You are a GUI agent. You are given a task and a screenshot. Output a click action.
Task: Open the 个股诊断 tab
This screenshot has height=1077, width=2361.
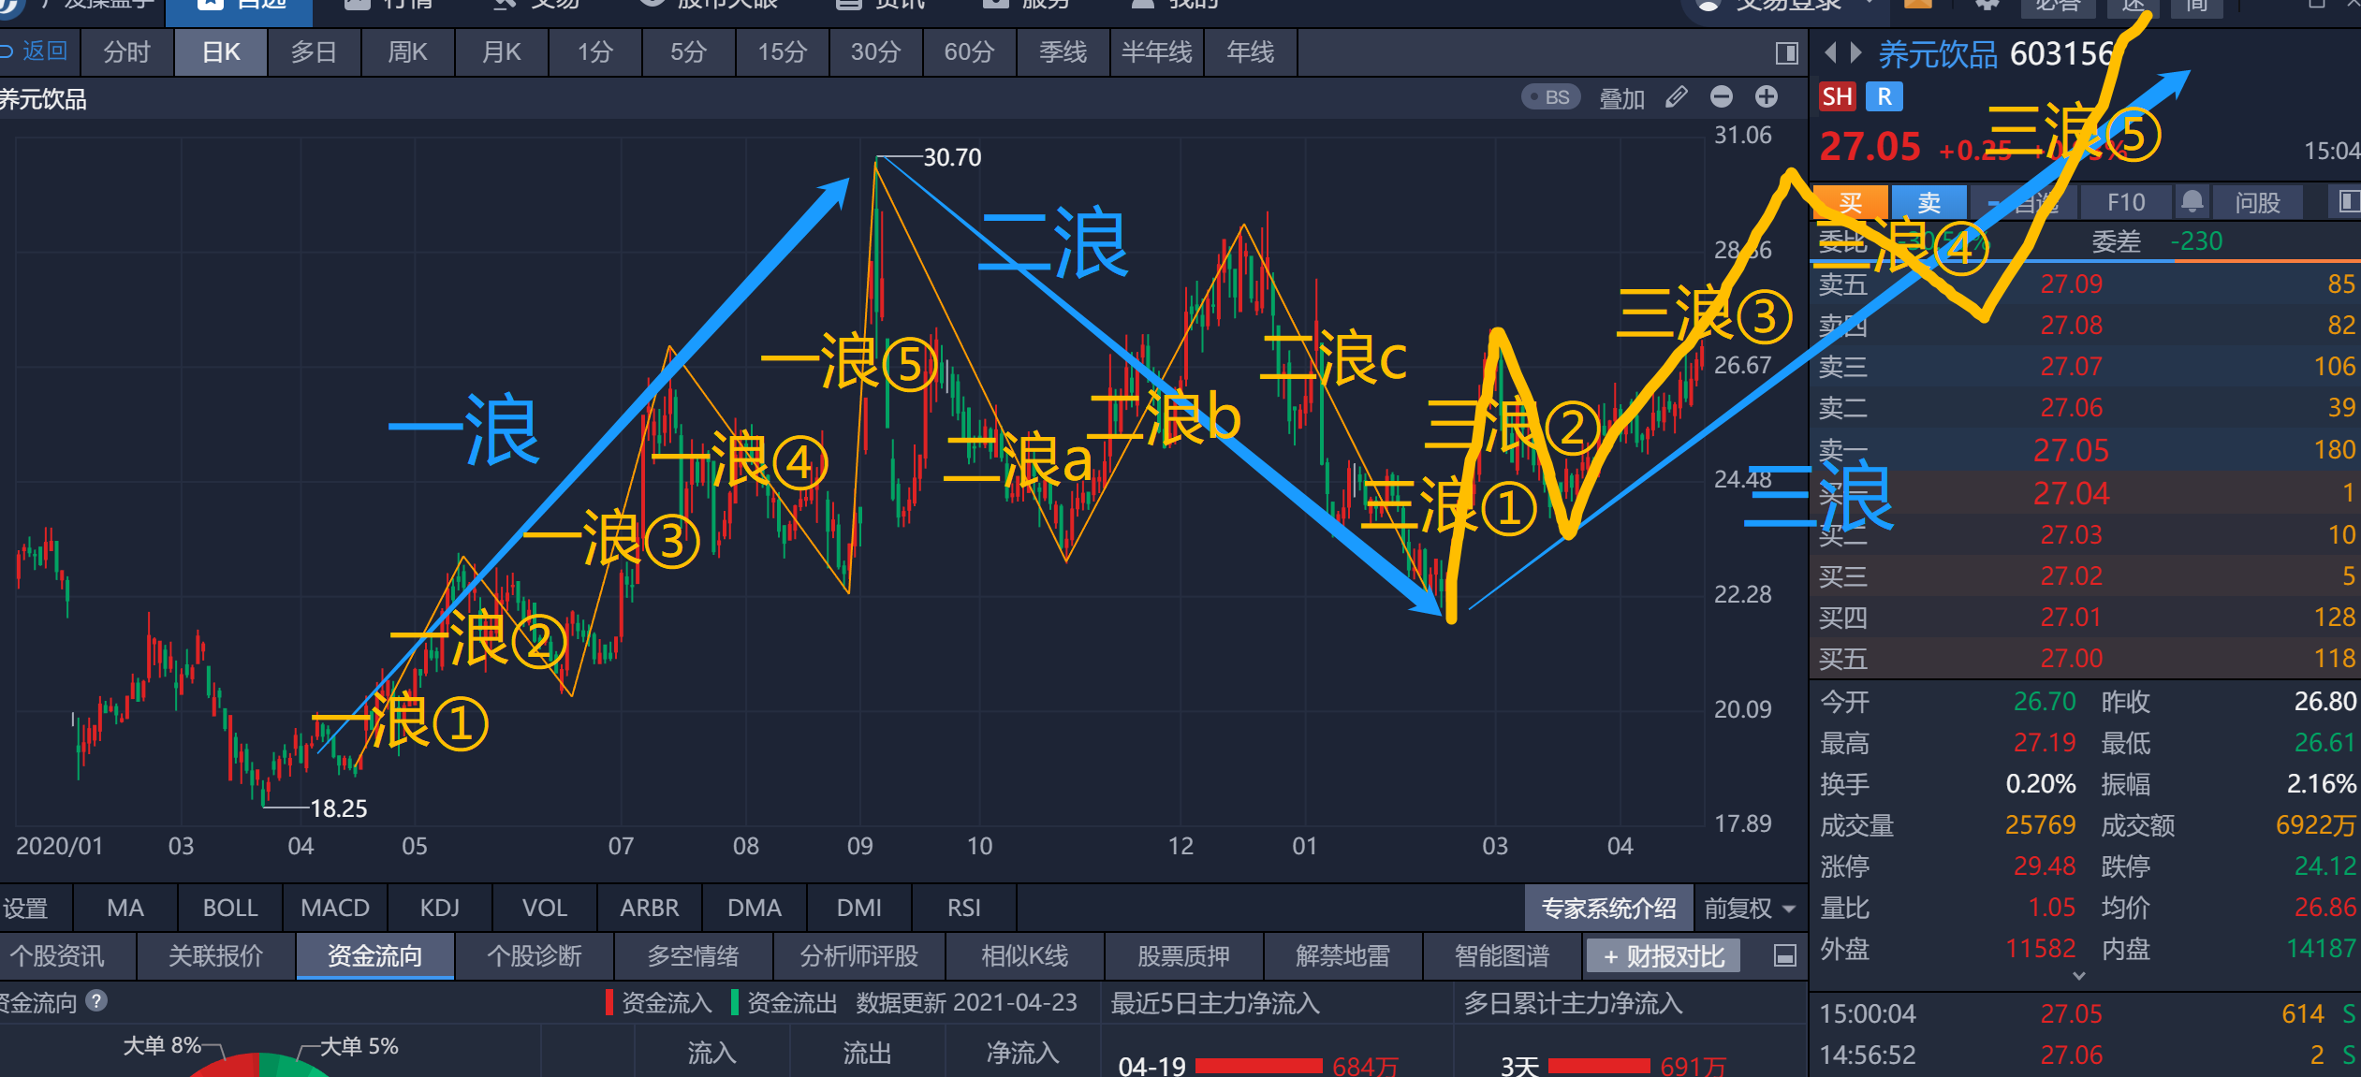coord(534,956)
